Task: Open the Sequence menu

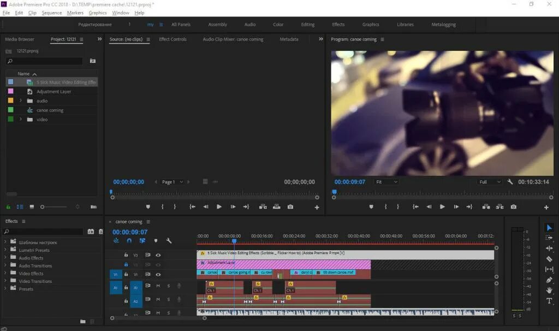Action: point(52,13)
